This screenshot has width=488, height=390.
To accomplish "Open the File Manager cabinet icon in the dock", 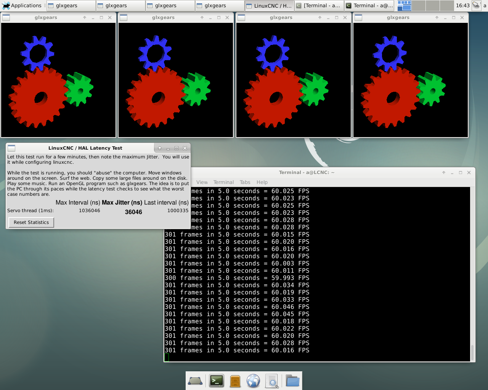I will coord(235,381).
